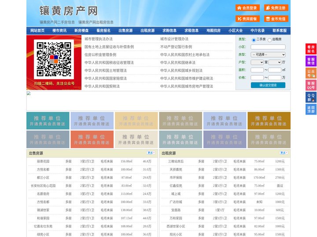The width and height of the screenshot is (317, 237).
Task: Open the 西湖世家小区 rental listing
Action: [176, 226]
